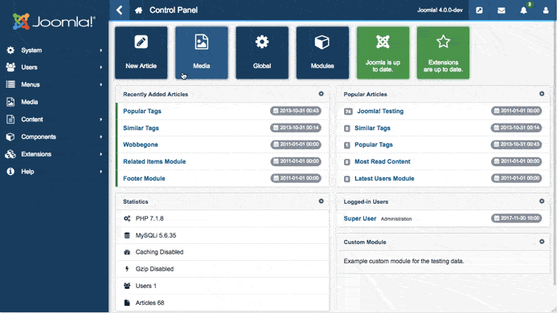This screenshot has height=313, width=557.
Task: Click the Joomla is up to date tile
Action: (x=383, y=52)
